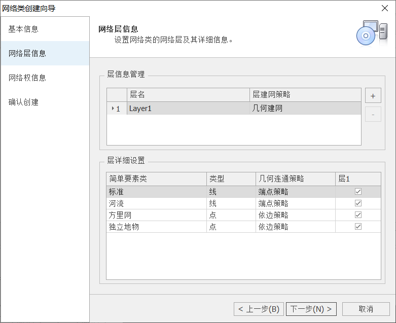Click the plus icon to add layer
The image size is (396, 323).
click(x=373, y=95)
